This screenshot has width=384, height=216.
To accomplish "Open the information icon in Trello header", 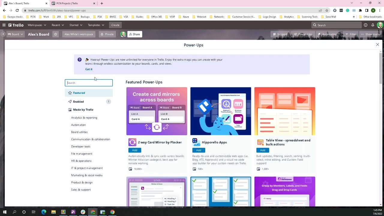I will tap(365, 25).
